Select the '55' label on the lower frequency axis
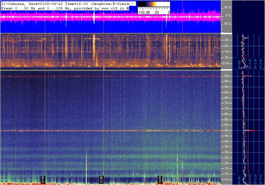 click(x=226, y=125)
